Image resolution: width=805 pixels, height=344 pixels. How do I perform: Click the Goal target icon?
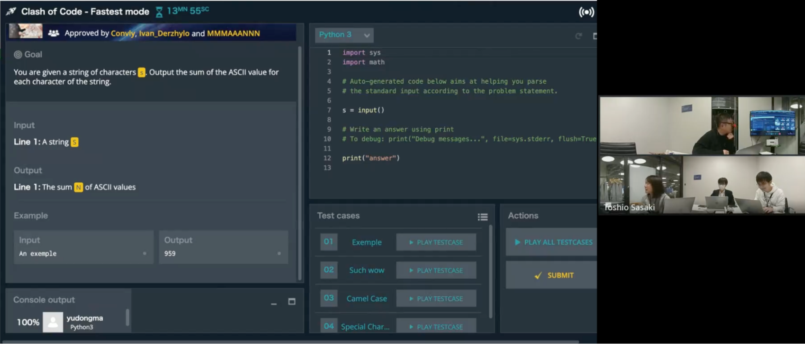click(x=18, y=55)
